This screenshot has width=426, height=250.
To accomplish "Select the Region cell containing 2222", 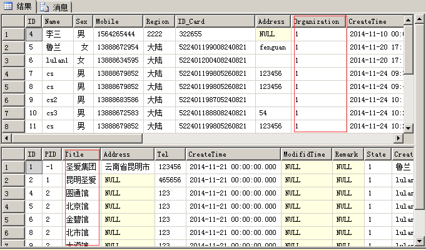I will point(160,34).
